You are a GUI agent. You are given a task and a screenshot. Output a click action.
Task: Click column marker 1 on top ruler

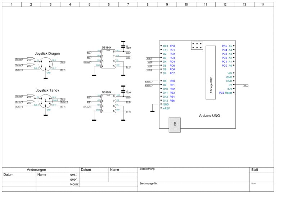pyautogui.click(x=12, y=4)
